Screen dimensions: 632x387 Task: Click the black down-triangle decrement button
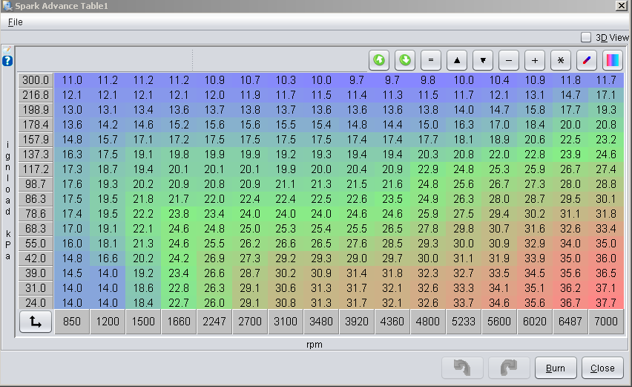click(484, 59)
